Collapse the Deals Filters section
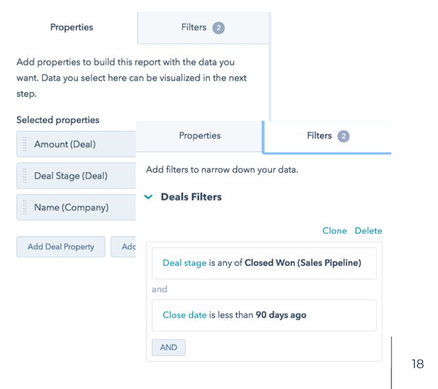 point(148,197)
